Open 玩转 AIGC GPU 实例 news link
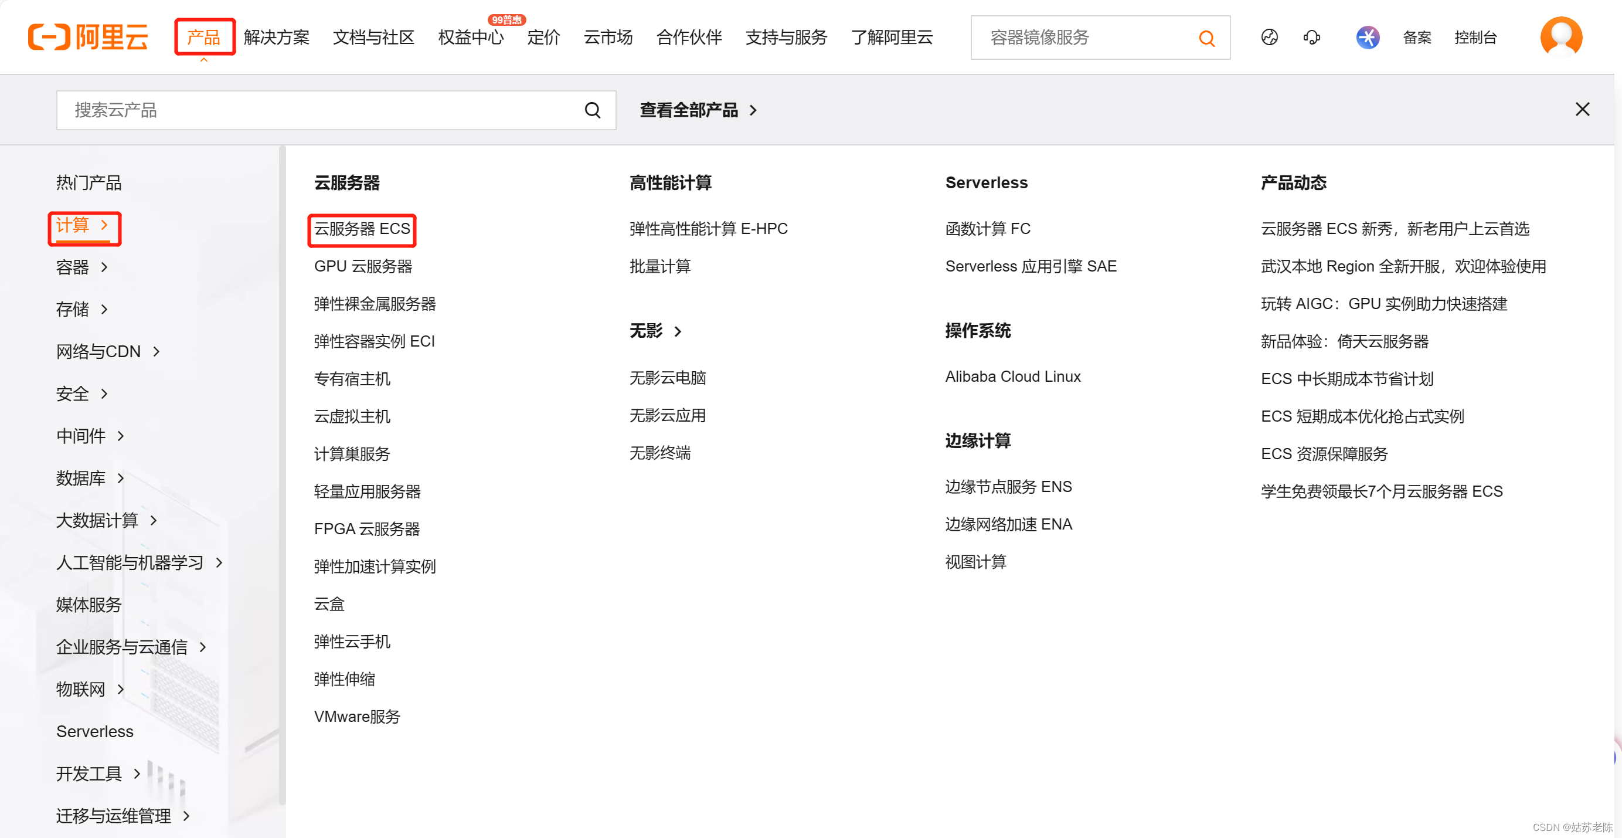Screen dimensions: 1622x838 click(1384, 304)
